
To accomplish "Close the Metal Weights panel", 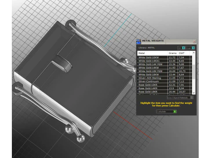I will coord(194,42).
